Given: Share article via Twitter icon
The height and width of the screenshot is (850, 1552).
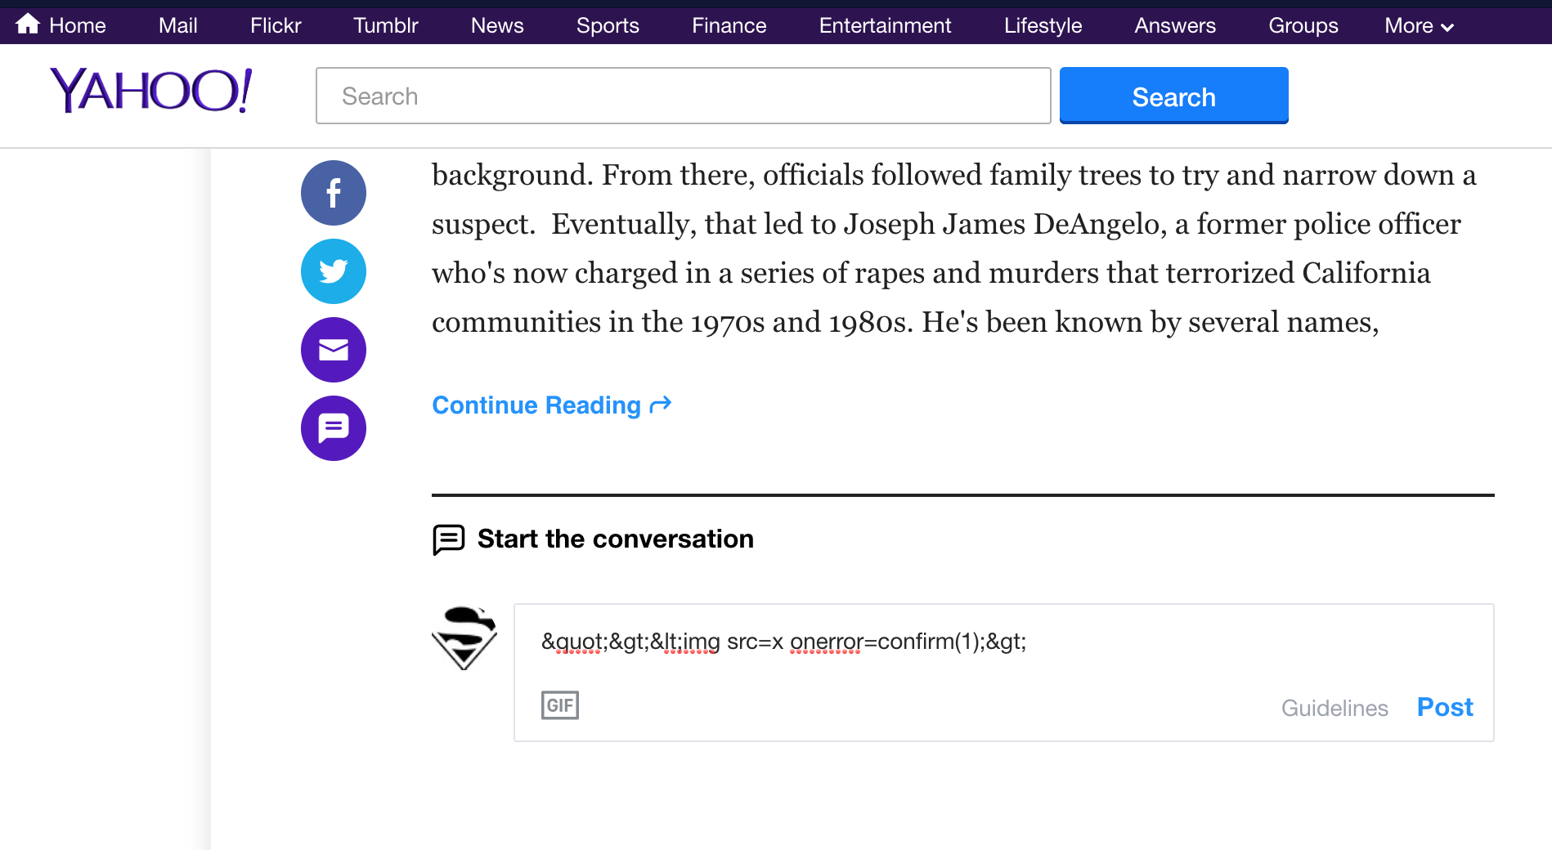Looking at the screenshot, I should [x=334, y=271].
